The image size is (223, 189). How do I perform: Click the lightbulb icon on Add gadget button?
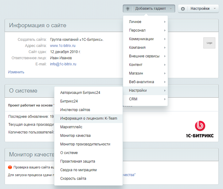coord(128,9)
